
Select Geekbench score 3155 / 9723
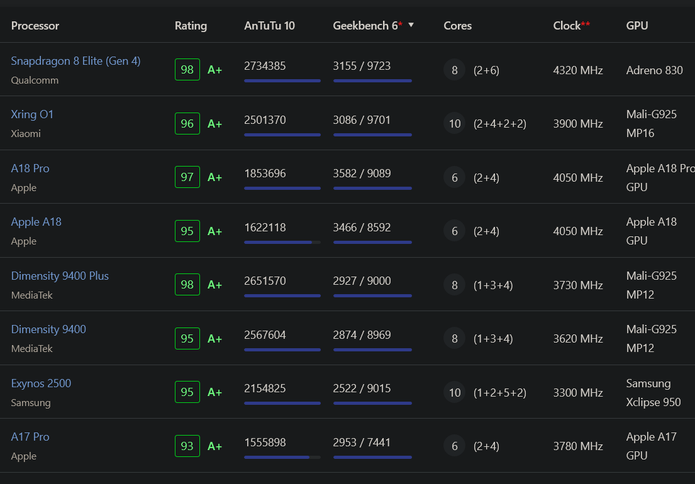click(362, 66)
